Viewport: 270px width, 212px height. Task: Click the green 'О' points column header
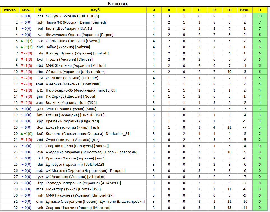260,10
